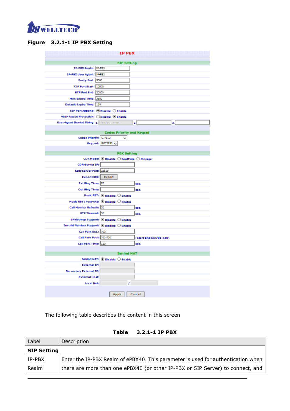
Task: Click the CDR-Server IP field
Action: 118,165
